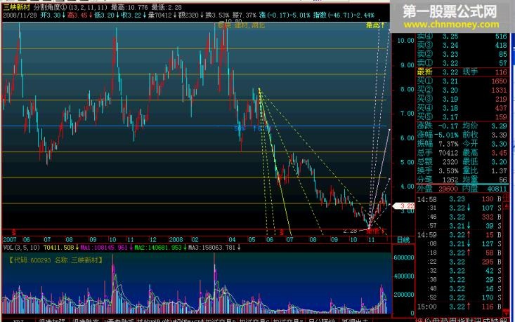Click the tick list scroll-down arrow
515x322 pixels.
pyautogui.click(x=507, y=311)
